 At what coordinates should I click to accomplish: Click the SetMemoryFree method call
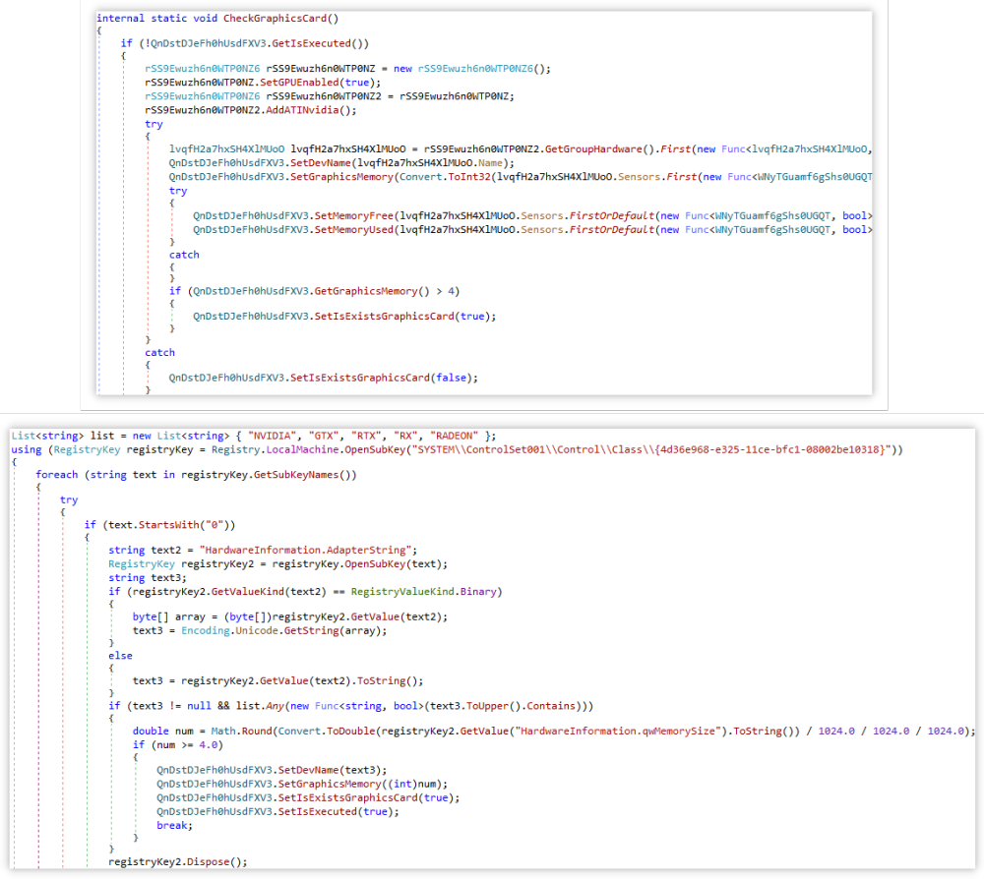click(352, 214)
